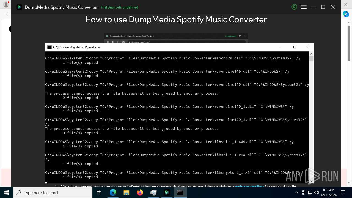The height and width of the screenshot is (198, 352).
Task: Click the msvcr120.dll copy command line
Action: pos(173,58)
